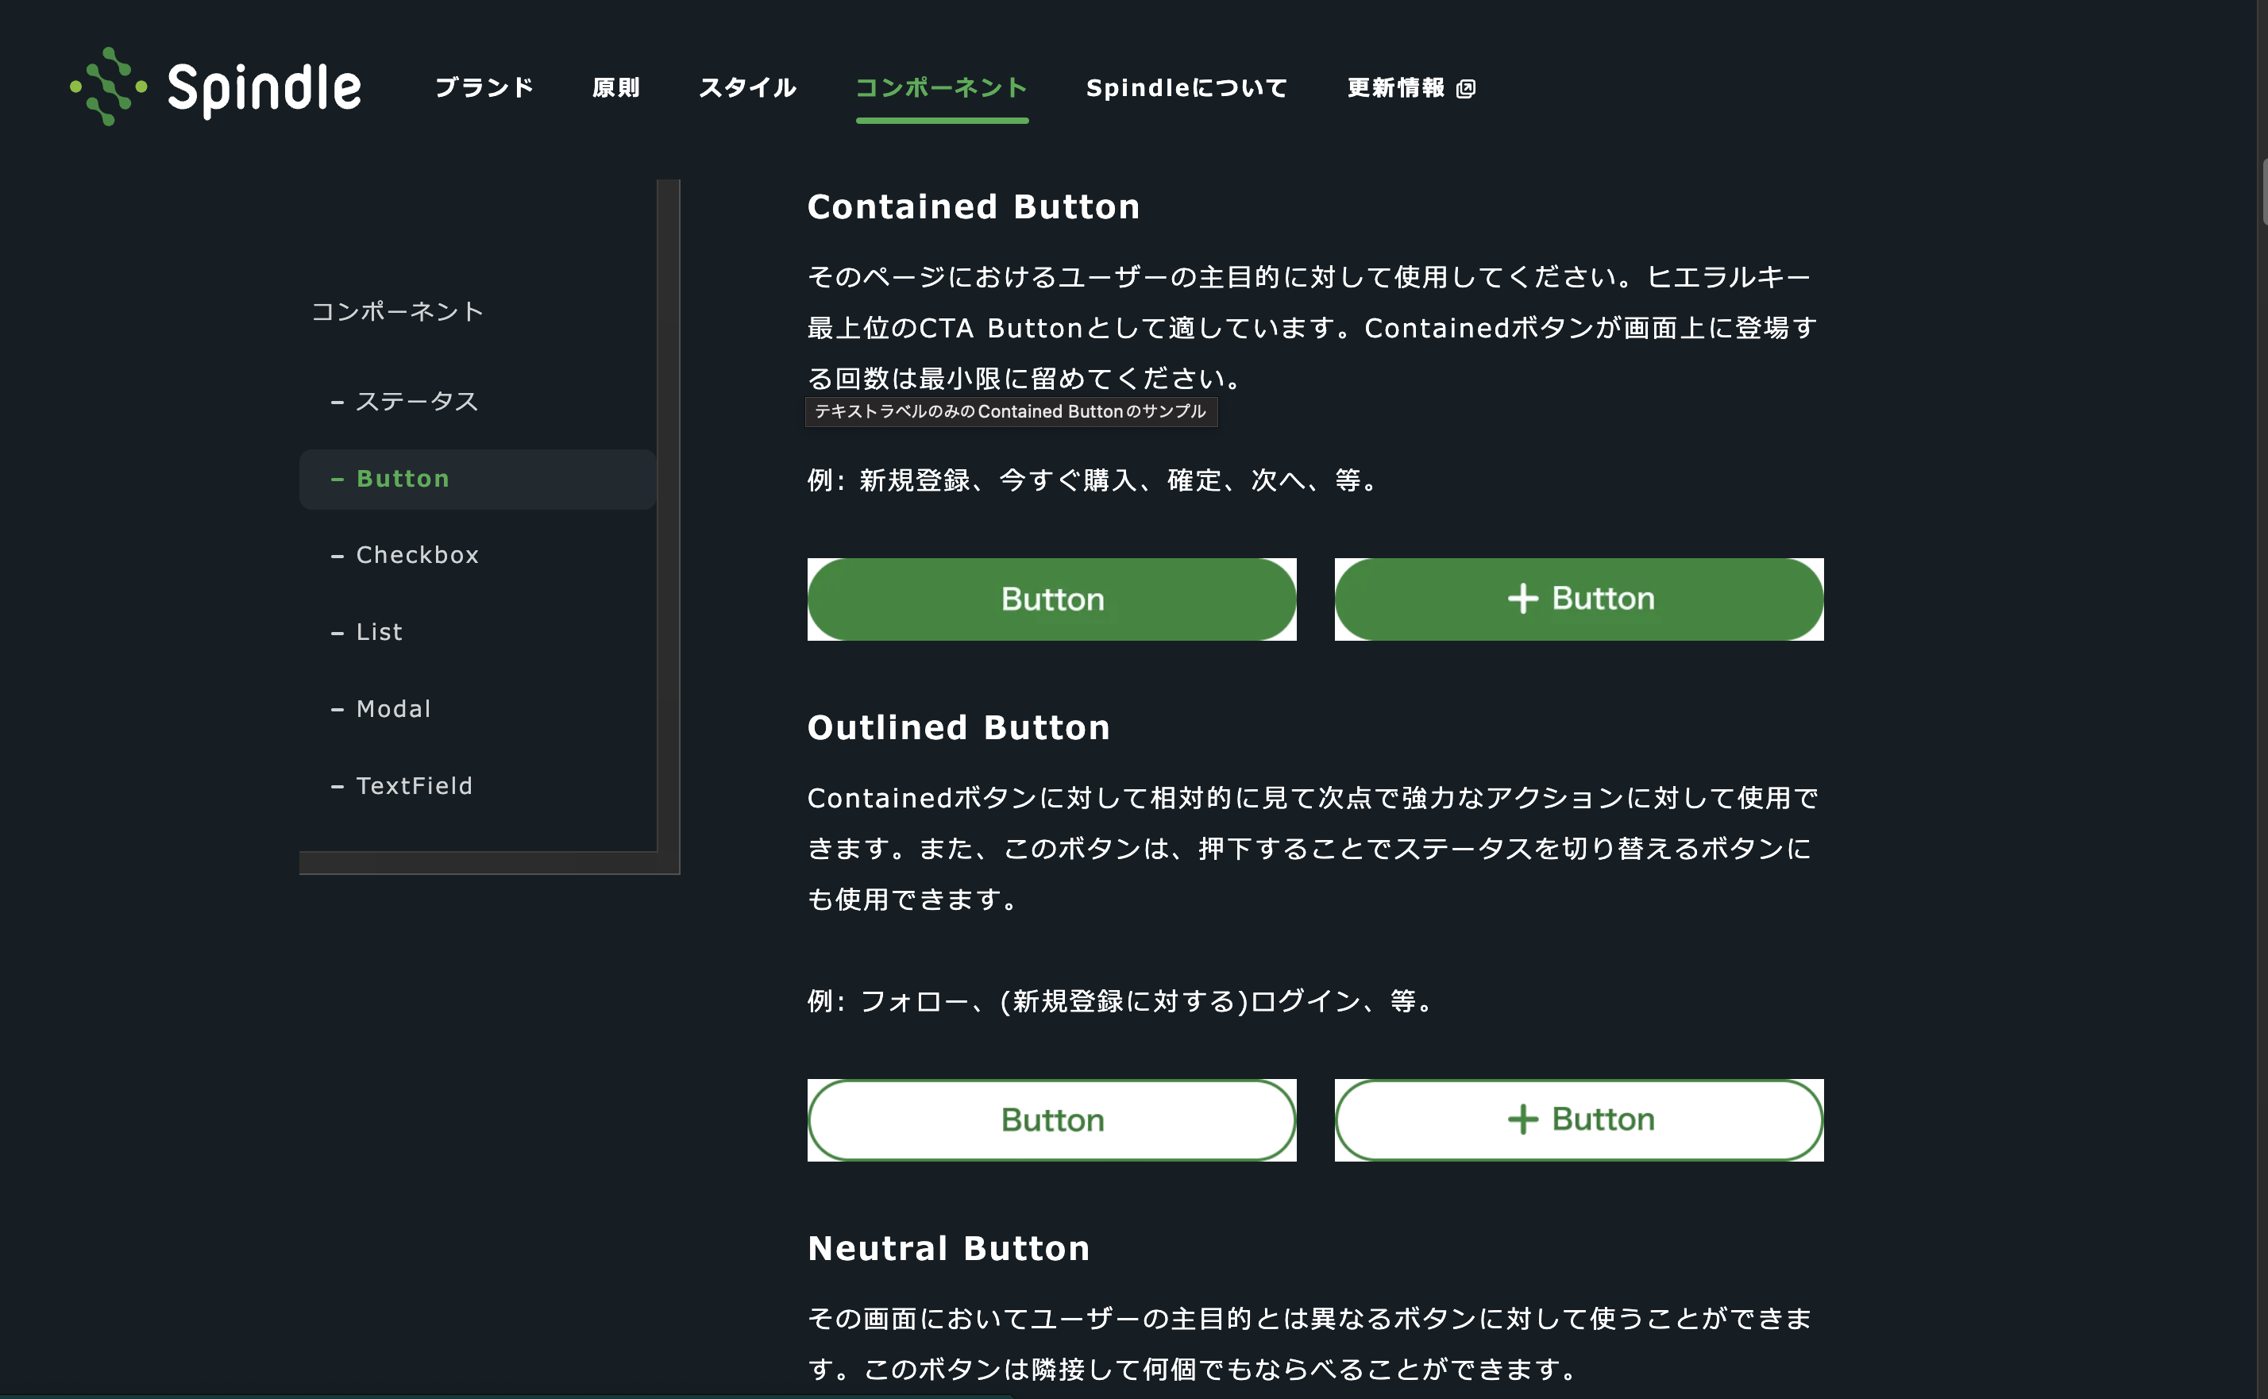The image size is (2268, 1399).
Task: Open the 原則 navigation item
Action: tap(616, 88)
